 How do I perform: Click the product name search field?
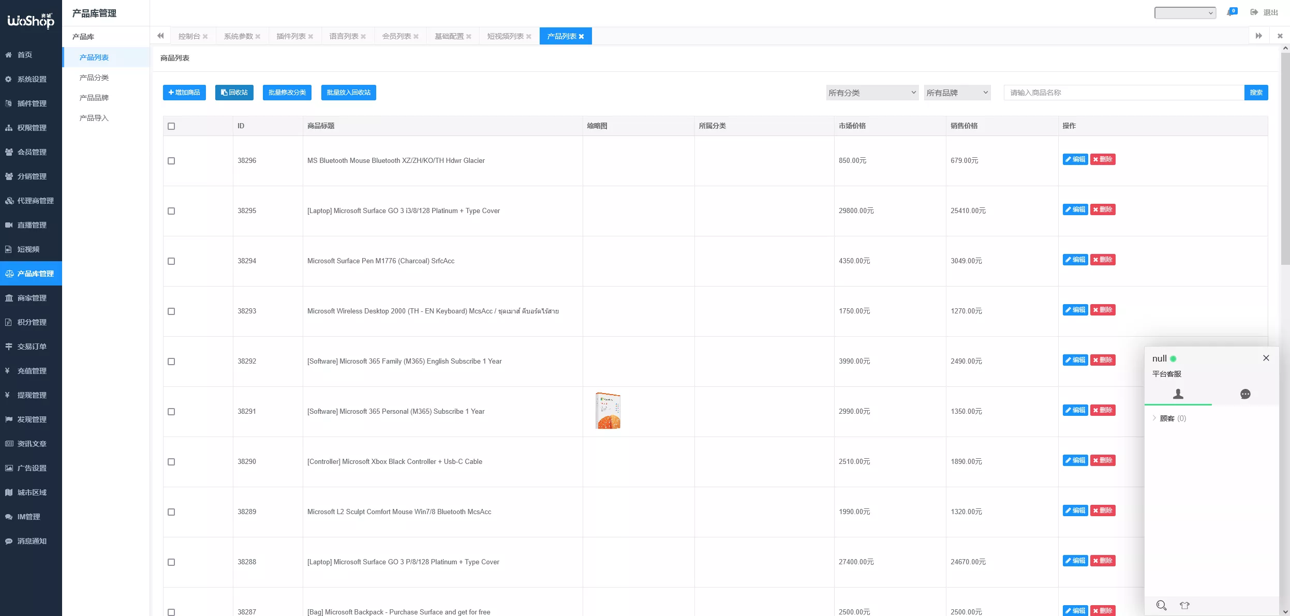[x=1123, y=93]
